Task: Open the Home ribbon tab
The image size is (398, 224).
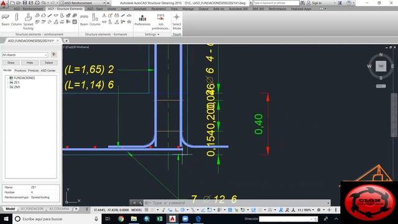Action: click(112, 9)
